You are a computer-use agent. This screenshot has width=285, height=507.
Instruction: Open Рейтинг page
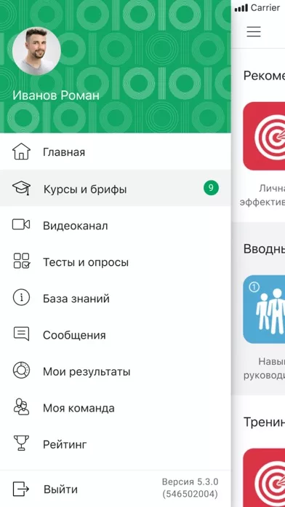pos(116,444)
